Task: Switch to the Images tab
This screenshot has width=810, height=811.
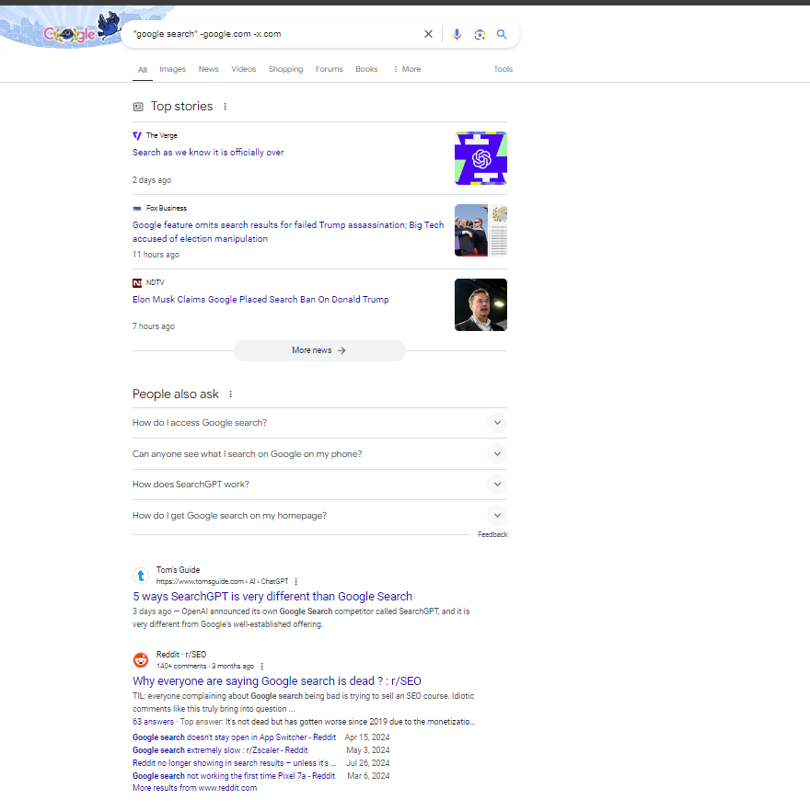Action: [x=172, y=69]
